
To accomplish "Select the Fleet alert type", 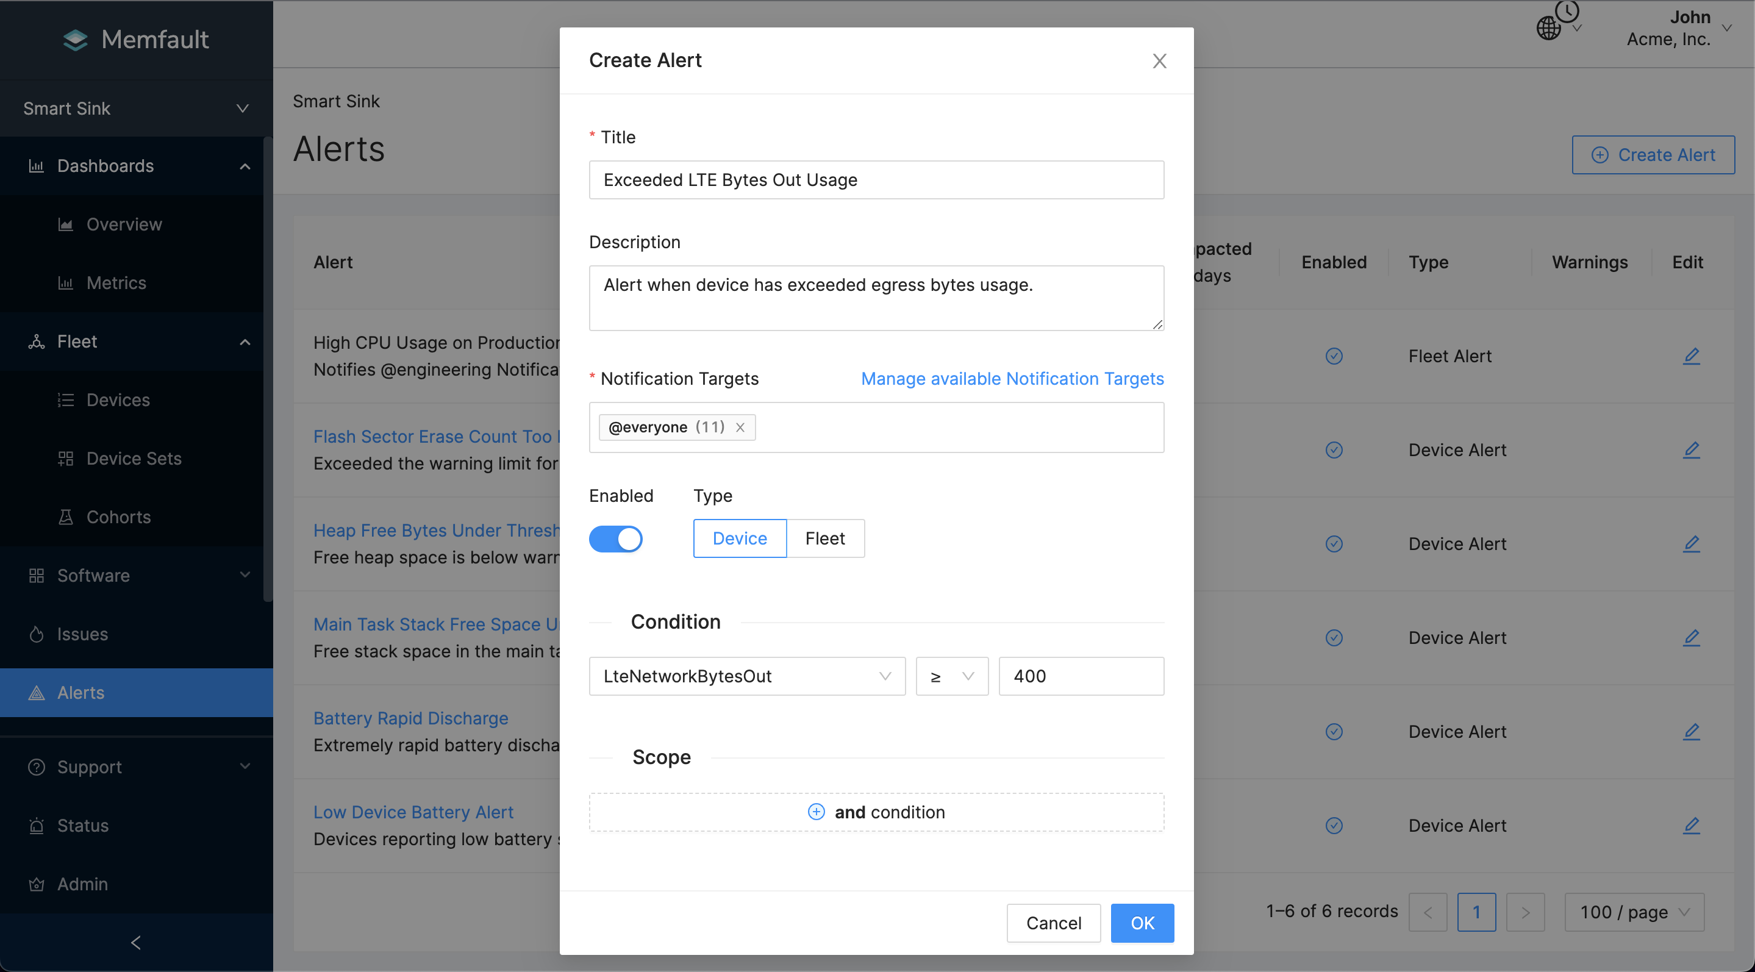I will [824, 539].
